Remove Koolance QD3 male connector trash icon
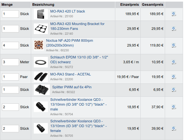 (173, 107)
